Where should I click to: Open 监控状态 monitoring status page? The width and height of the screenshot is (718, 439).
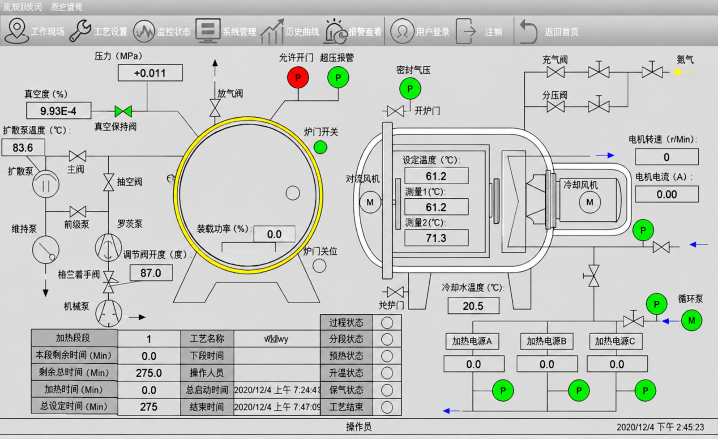(162, 31)
